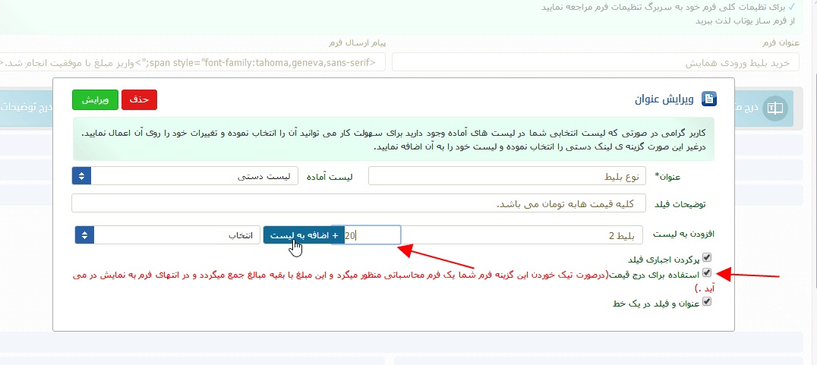
Task: Click the document icon beside ویرایش عنوان
Action: (708, 99)
